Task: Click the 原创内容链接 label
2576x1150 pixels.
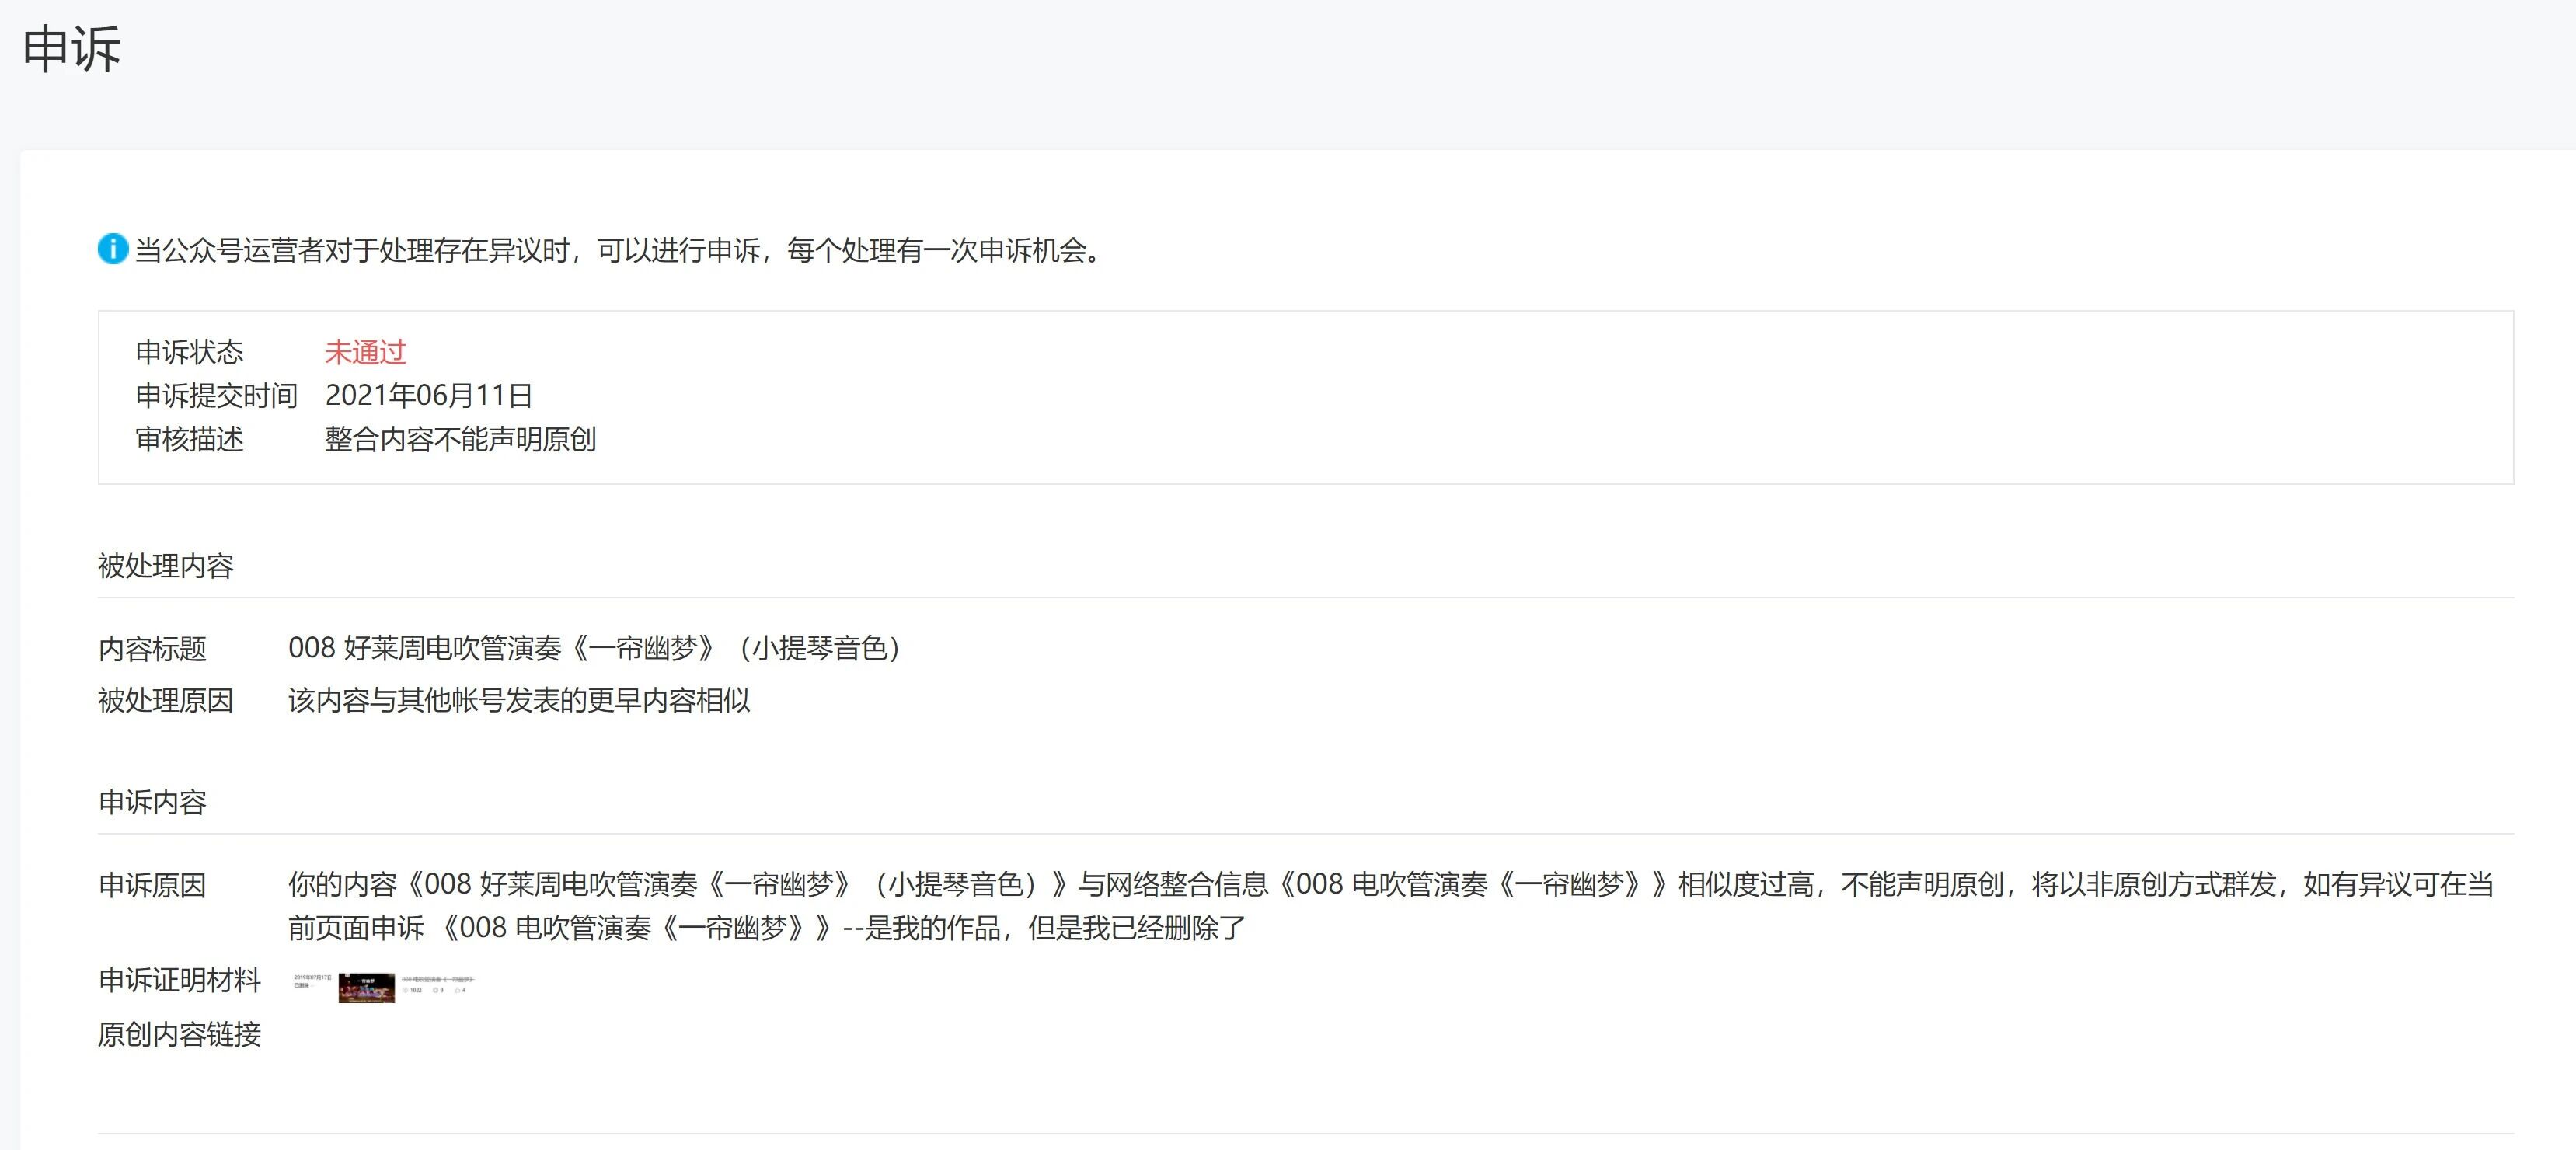Action: [x=179, y=1034]
